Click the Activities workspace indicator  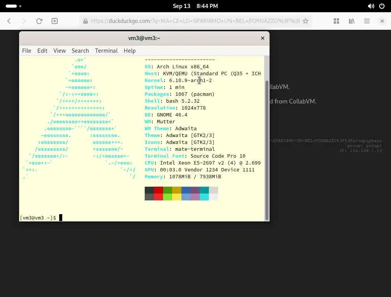coord(13,6)
